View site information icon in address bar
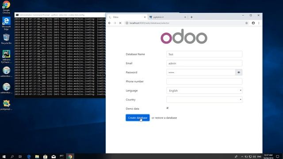 click(x=127, y=23)
